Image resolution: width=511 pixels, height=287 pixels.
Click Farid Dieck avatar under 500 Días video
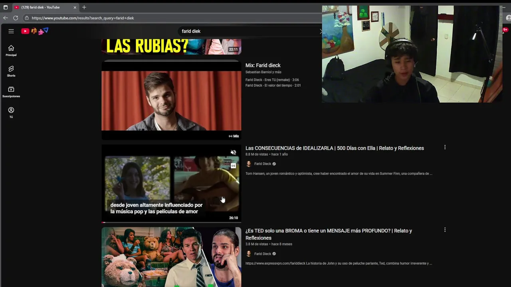point(249,164)
